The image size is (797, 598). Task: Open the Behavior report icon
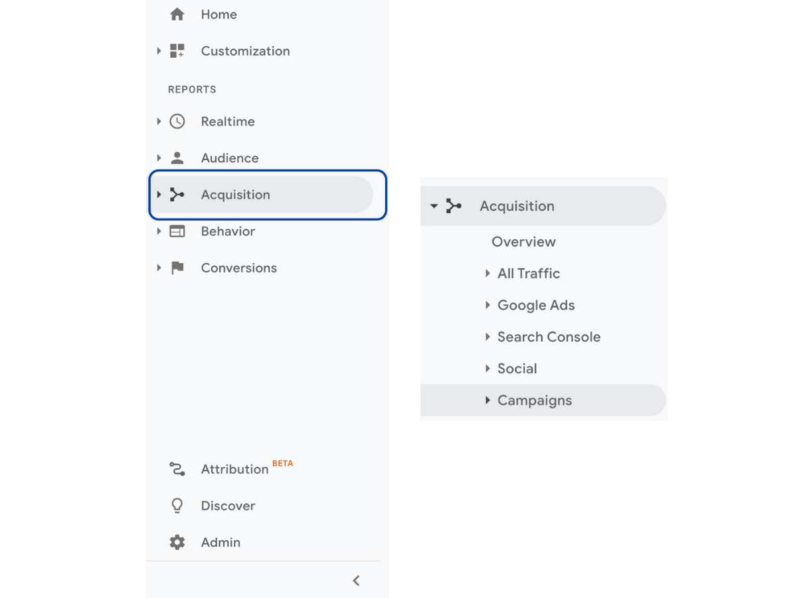coord(177,231)
